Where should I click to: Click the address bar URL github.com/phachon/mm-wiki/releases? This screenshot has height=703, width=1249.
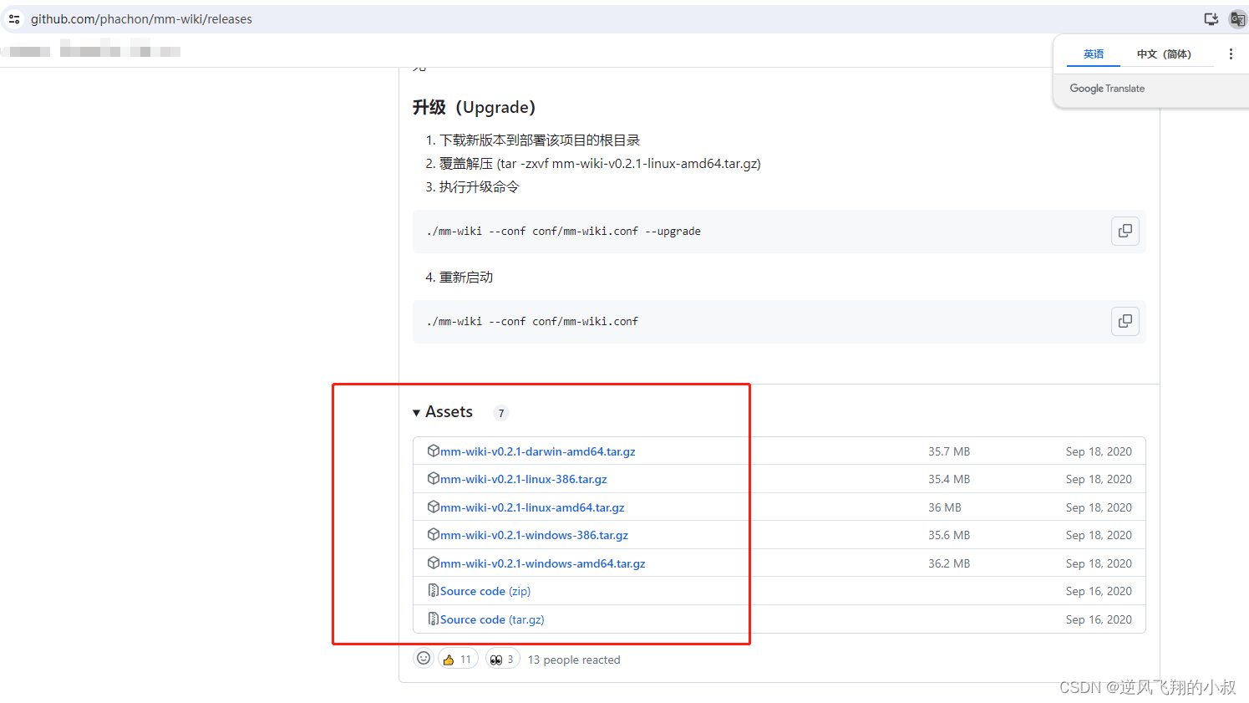pos(141,18)
